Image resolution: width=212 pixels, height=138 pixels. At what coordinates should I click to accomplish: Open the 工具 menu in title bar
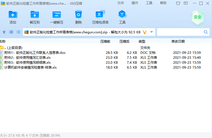click(x=149, y=3)
